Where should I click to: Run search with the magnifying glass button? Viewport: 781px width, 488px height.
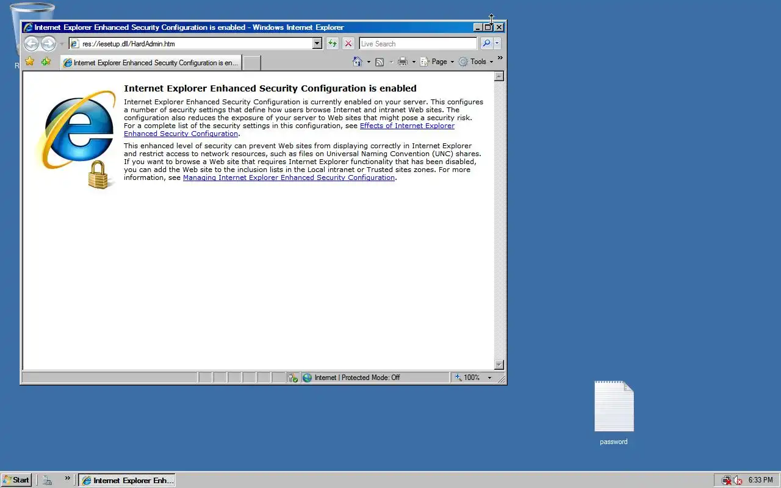click(x=486, y=43)
